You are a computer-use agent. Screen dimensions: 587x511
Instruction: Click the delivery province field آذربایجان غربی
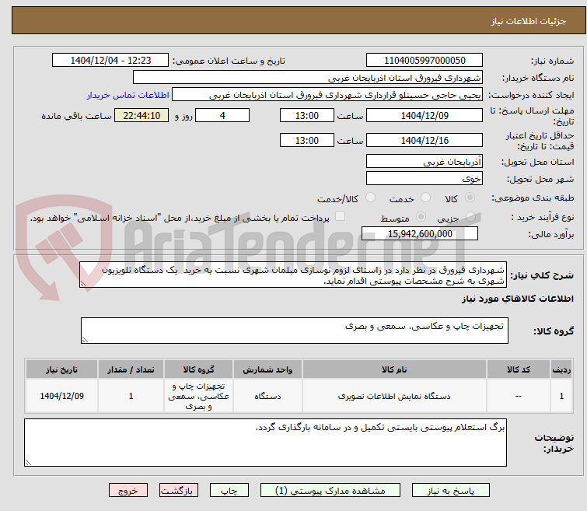[425, 162]
